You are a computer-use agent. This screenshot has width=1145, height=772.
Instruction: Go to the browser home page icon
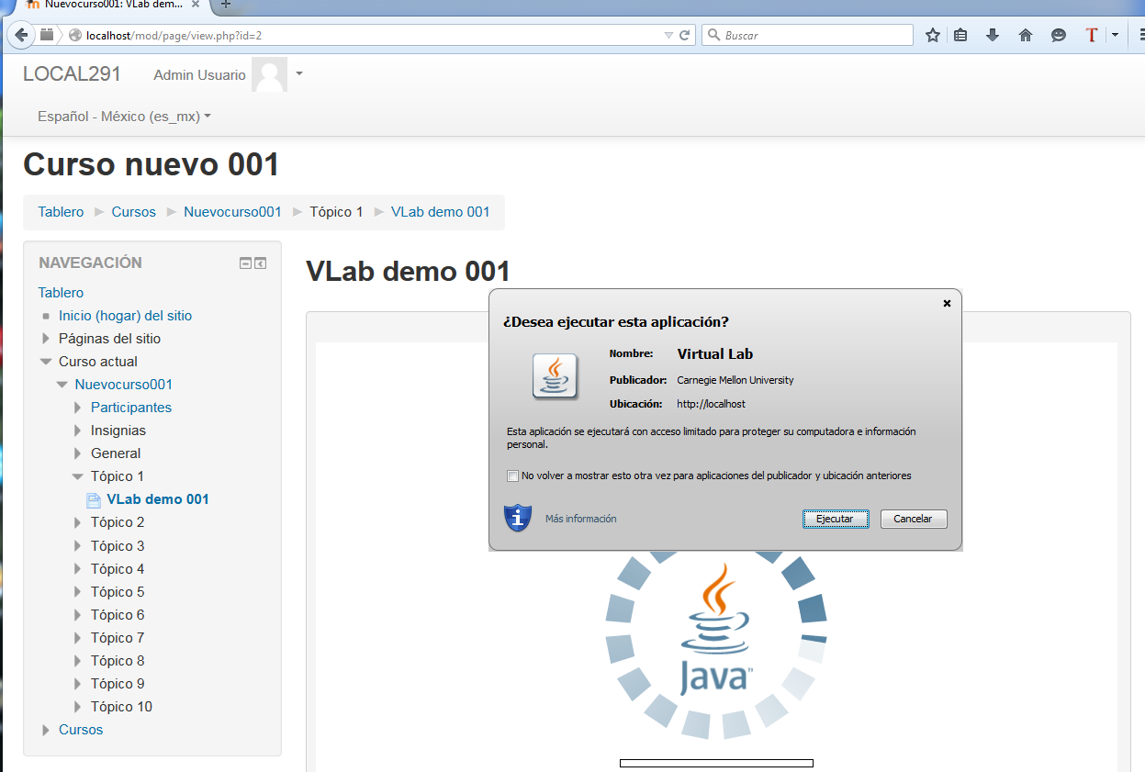[1026, 35]
